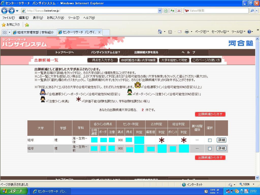Screen dimensions: 260x195
Task: Open the お気に入り(A) menu
Action: (55, 18)
